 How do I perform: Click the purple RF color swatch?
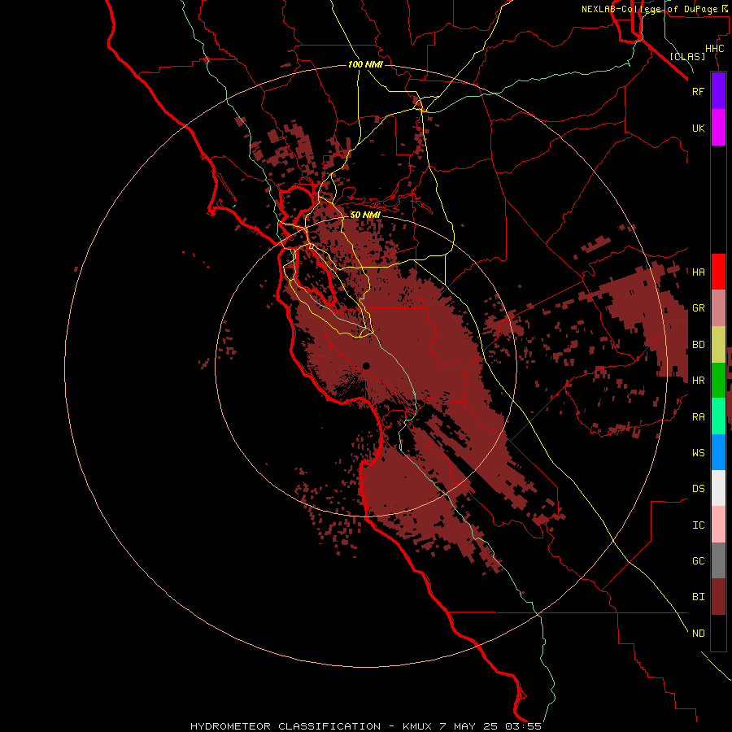coord(718,91)
